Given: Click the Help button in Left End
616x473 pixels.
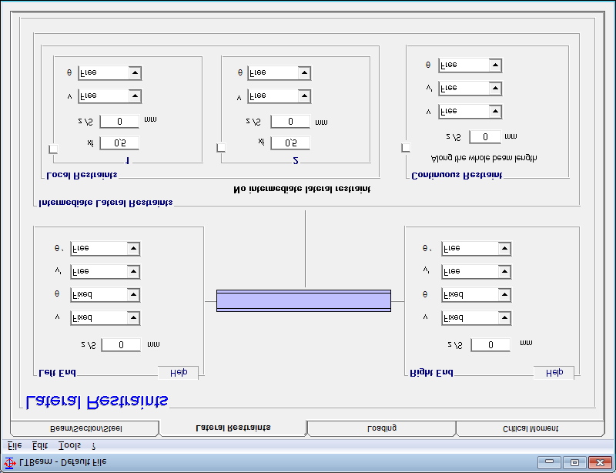Looking at the screenshot, I should (179, 372).
